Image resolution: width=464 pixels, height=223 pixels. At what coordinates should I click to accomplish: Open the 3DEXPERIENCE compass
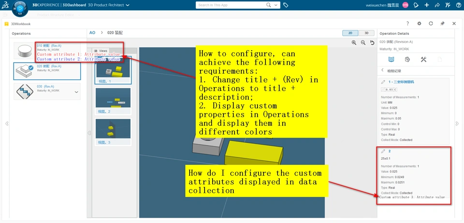20,9
